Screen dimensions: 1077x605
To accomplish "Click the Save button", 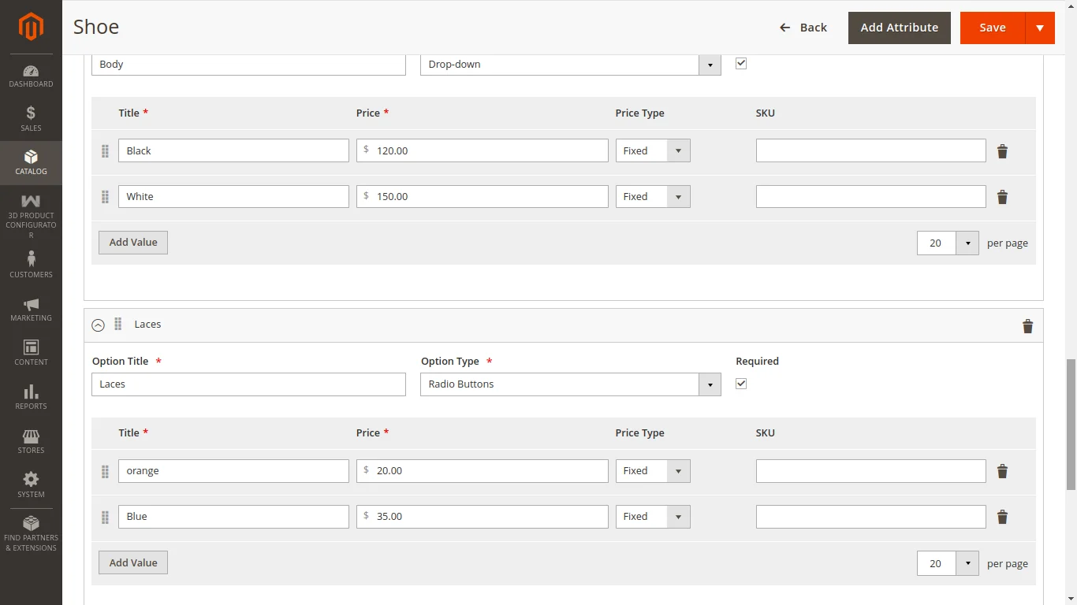I will tap(992, 28).
